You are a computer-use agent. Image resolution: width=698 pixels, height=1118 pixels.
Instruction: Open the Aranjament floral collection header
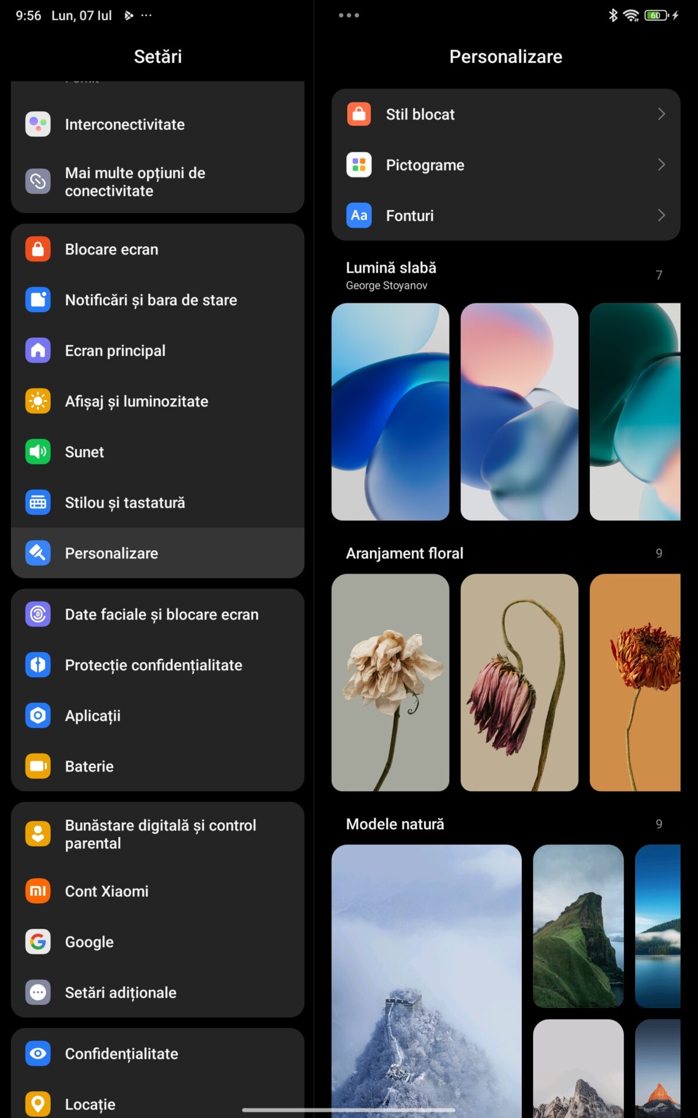[x=405, y=553]
